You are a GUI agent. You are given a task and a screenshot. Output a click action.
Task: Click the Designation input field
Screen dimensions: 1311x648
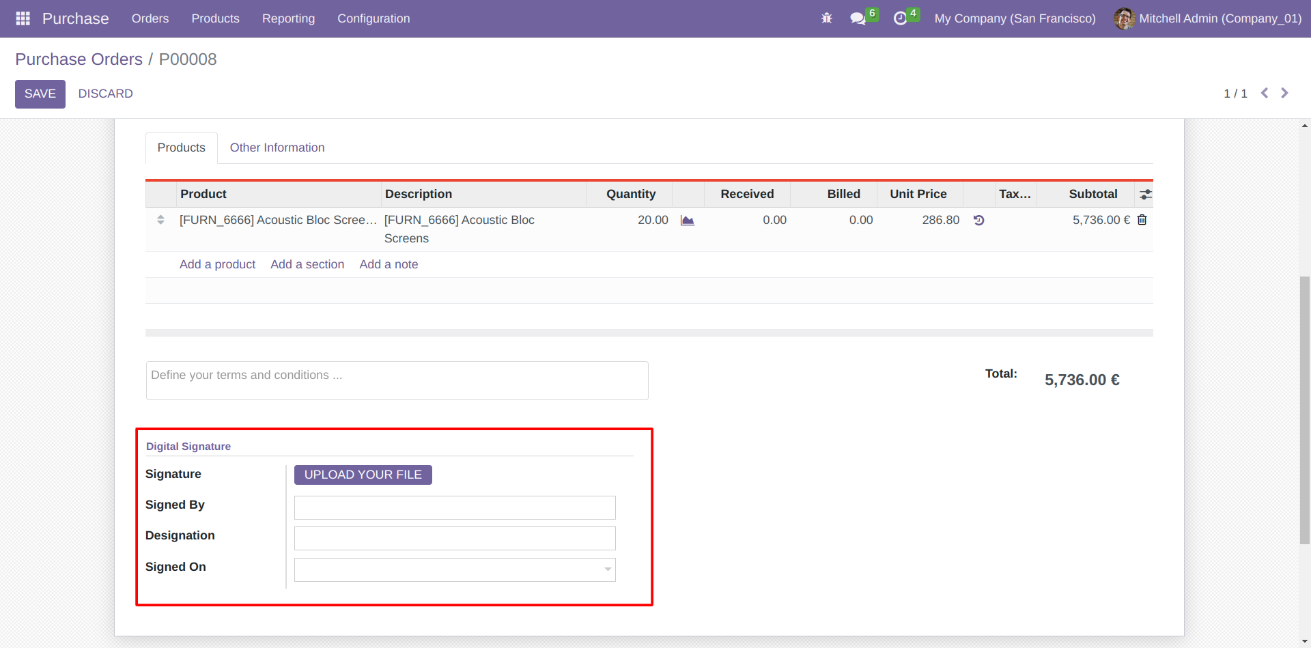pyautogui.click(x=455, y=538)
